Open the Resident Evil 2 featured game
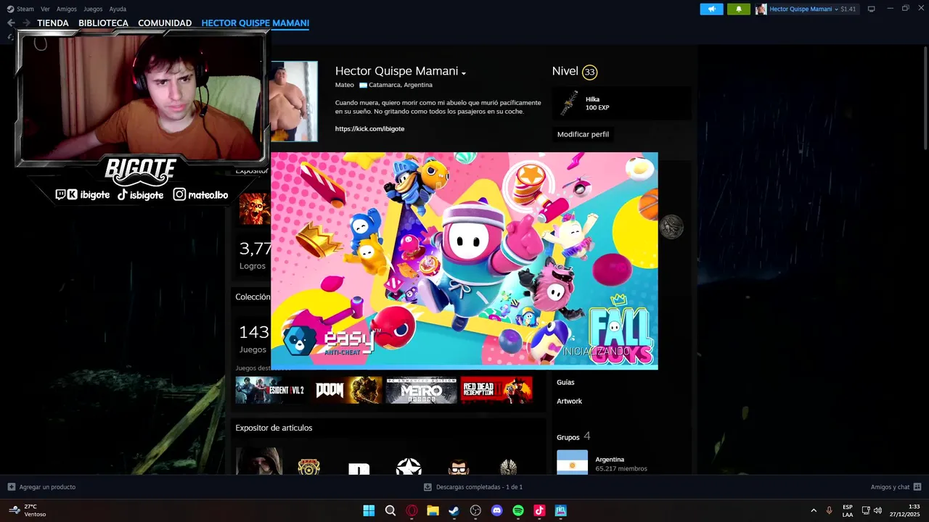 coord(270,390)
